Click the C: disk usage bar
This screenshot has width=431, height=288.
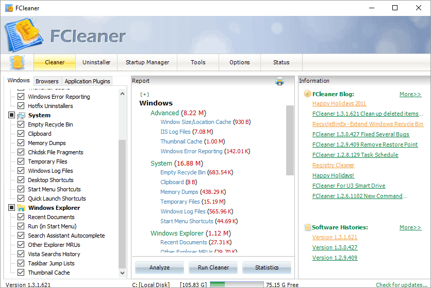point(237,284)
